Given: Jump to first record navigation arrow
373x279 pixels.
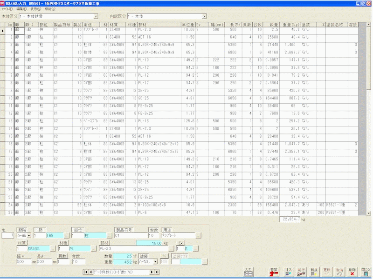Looking at the screenshot, I should pos(85,272).
